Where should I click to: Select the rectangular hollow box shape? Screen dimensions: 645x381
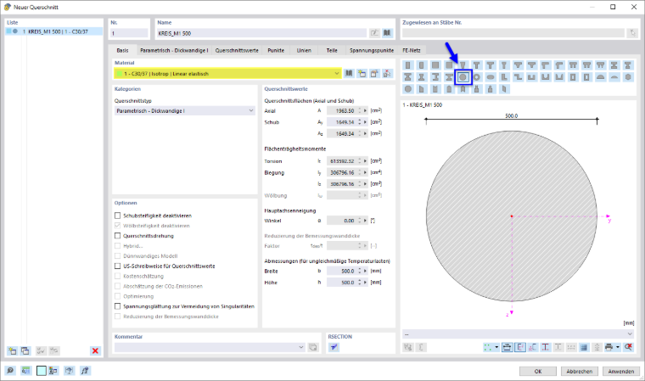(x=573, y=77)
